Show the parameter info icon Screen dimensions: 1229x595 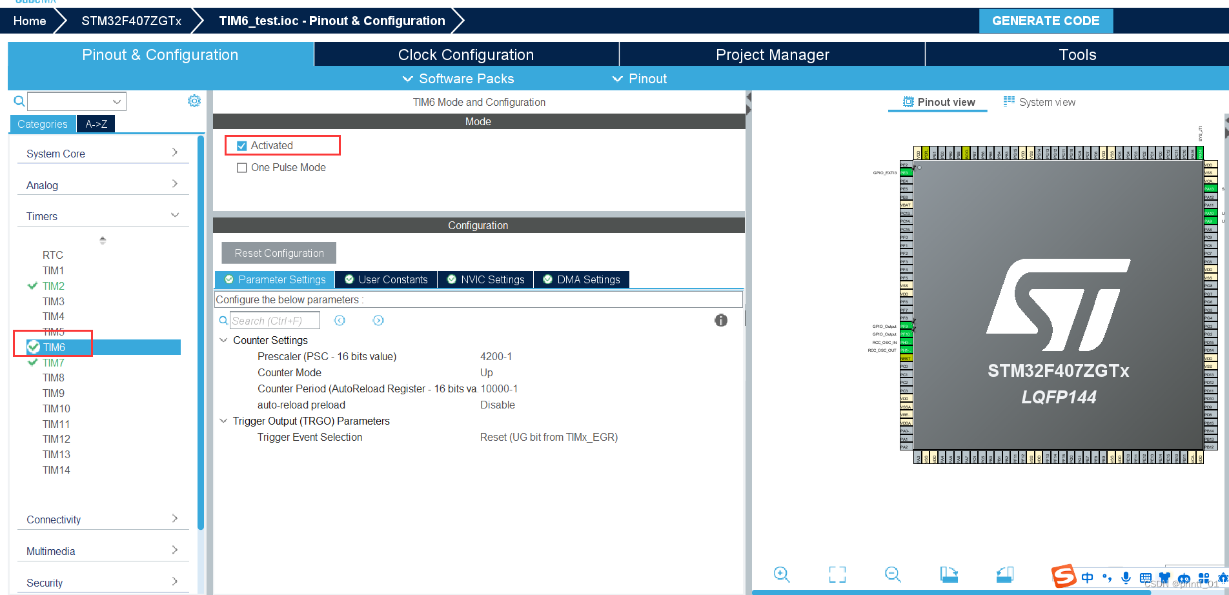721,320
